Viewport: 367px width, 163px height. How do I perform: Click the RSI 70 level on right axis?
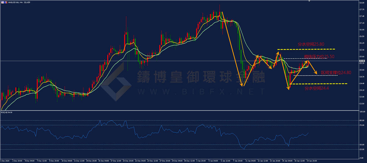(362, 125)
